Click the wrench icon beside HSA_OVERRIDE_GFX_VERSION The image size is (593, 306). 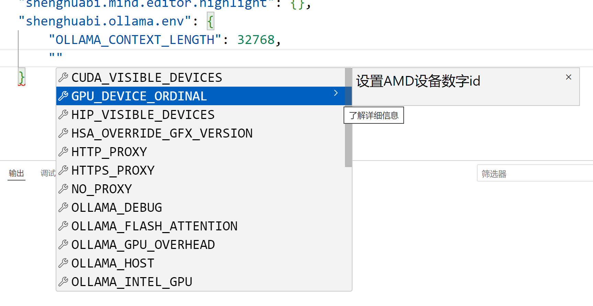(63, 133)
